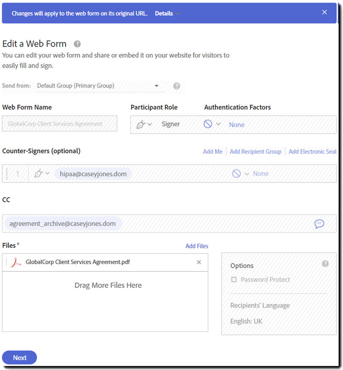Click the signer pen icon under Participant Role
The width and height of the screenshot is (343, 370).
pyautogui.click(x=141, y=124)
